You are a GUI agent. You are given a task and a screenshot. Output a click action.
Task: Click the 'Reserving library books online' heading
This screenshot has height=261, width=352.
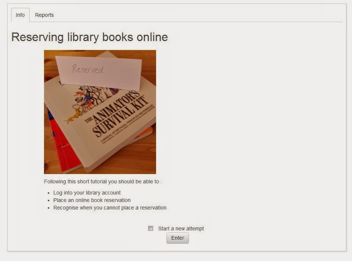[90, 37]
